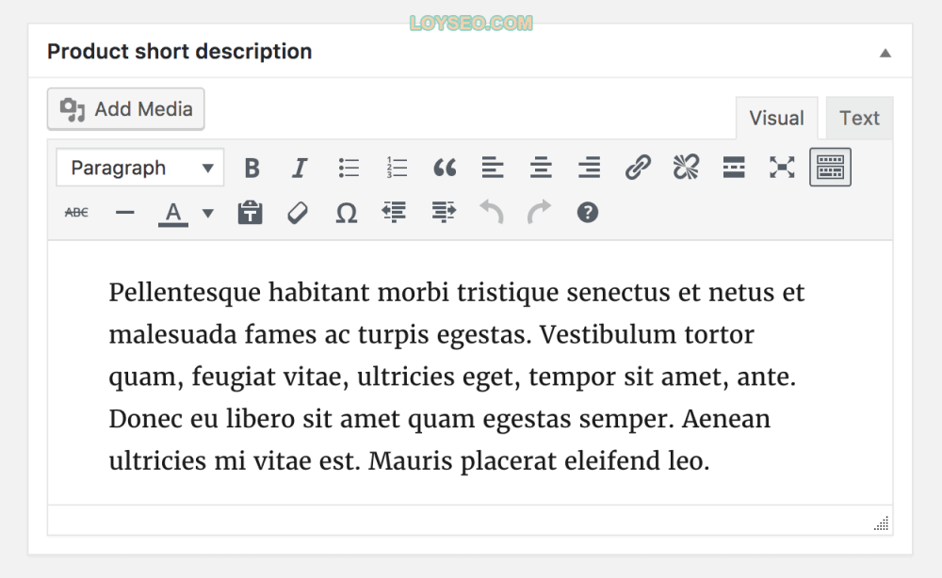Viewport: 942px width, 578px height.
Task: Insert a horizontal line
Action: pyautogui.click(x=125, y=213)
